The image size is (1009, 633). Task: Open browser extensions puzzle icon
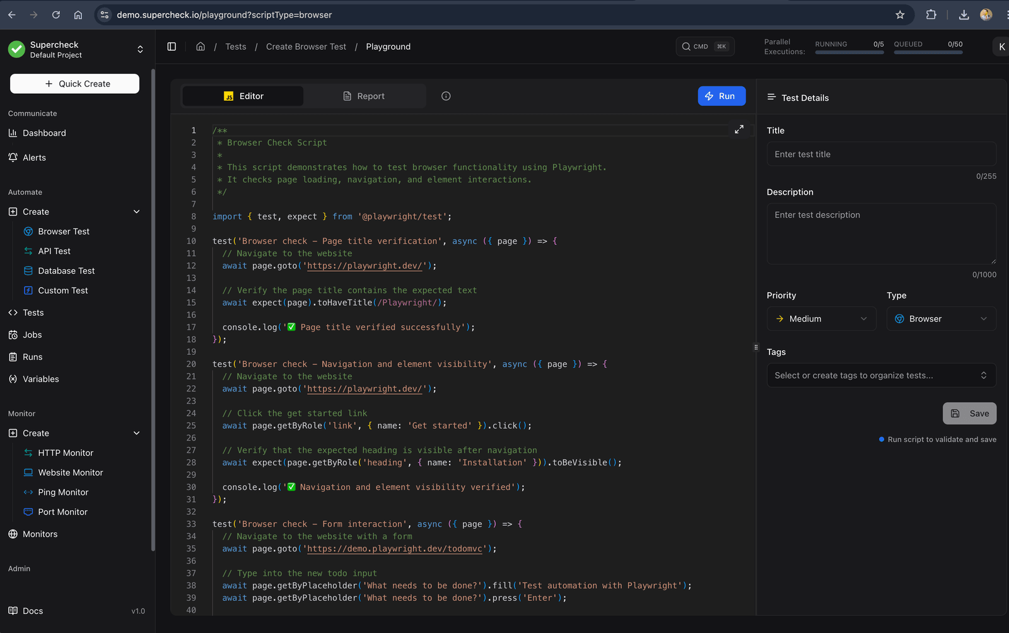[x=931, y=15]
